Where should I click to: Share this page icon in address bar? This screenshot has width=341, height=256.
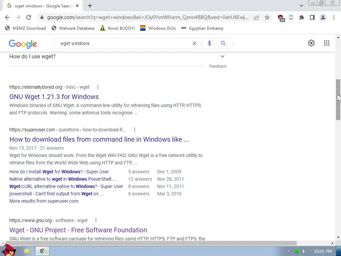(x=256, y=17)
